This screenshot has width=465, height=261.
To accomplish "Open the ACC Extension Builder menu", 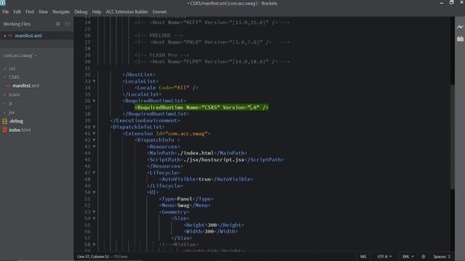I will pyautogui.click(x=127, y=12).
